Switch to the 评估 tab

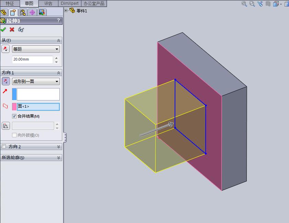[48, 3]
